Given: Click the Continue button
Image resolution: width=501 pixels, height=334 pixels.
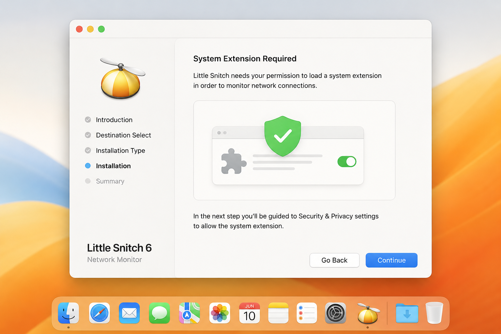Looking at the screenshot, I should pos(391,260).
